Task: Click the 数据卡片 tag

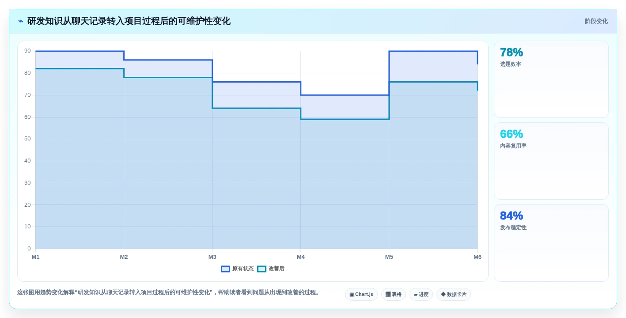Action: (454, 295)
